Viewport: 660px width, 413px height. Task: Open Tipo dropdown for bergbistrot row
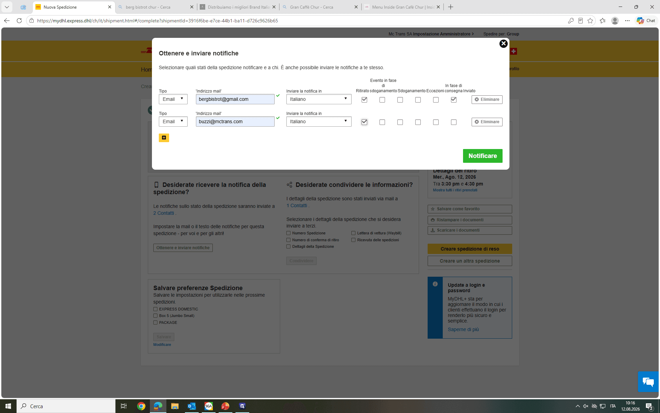click(x=173, y=99)
